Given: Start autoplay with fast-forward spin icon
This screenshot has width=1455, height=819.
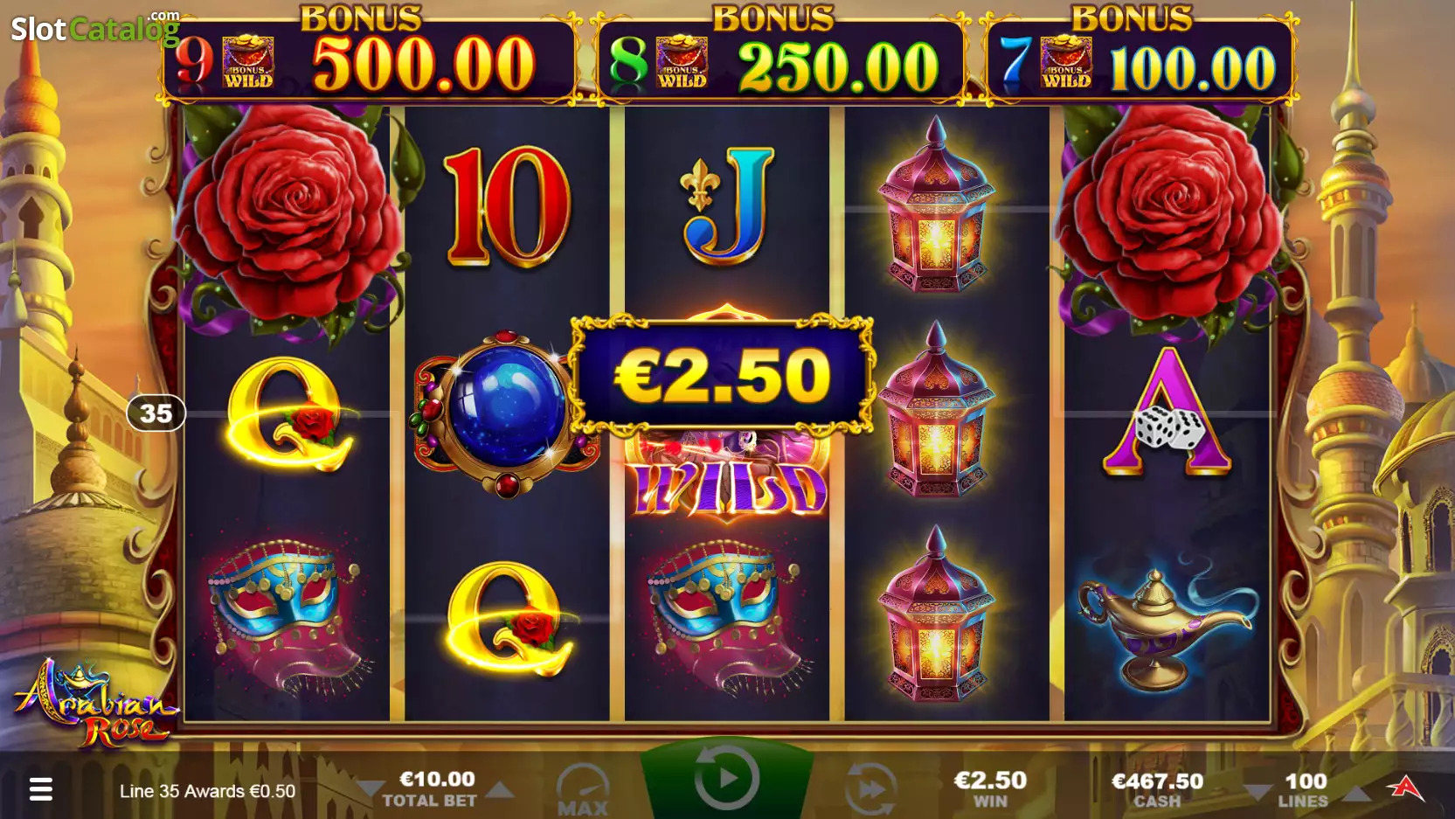Looking at the screenshot, I should (870, 789).
